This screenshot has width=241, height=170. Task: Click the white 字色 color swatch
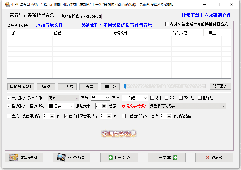click(x=125, y=98)
